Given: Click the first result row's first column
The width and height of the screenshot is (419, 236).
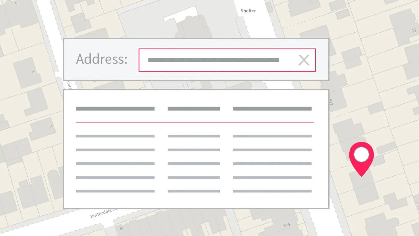Looking at the screenshot, I should point(115,136).
